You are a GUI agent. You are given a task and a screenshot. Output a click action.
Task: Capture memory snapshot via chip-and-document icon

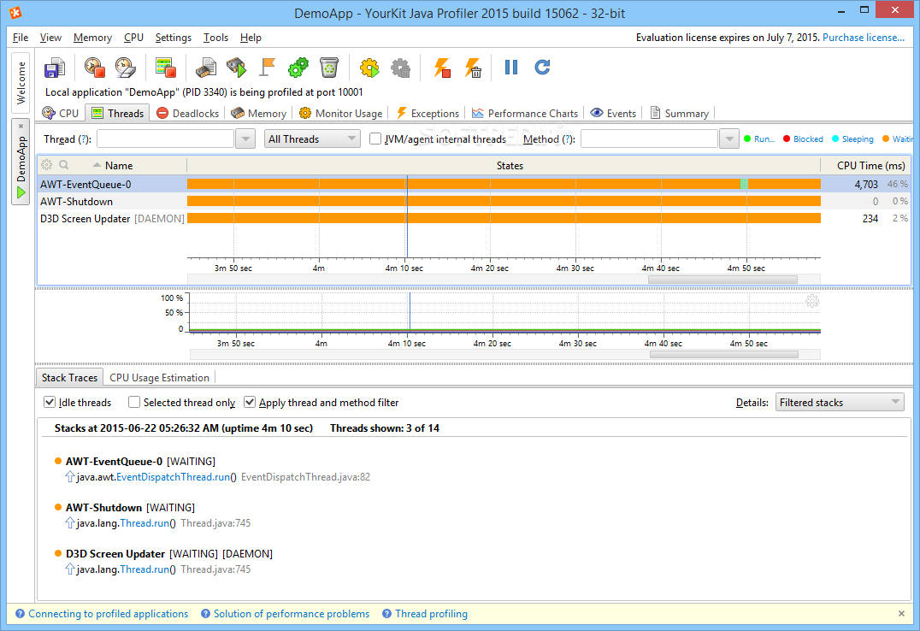pyautogui.click(x=205, y=68)
